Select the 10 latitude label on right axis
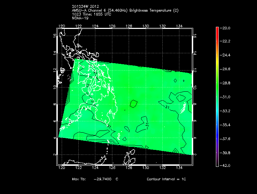 [x=195, y=87]
